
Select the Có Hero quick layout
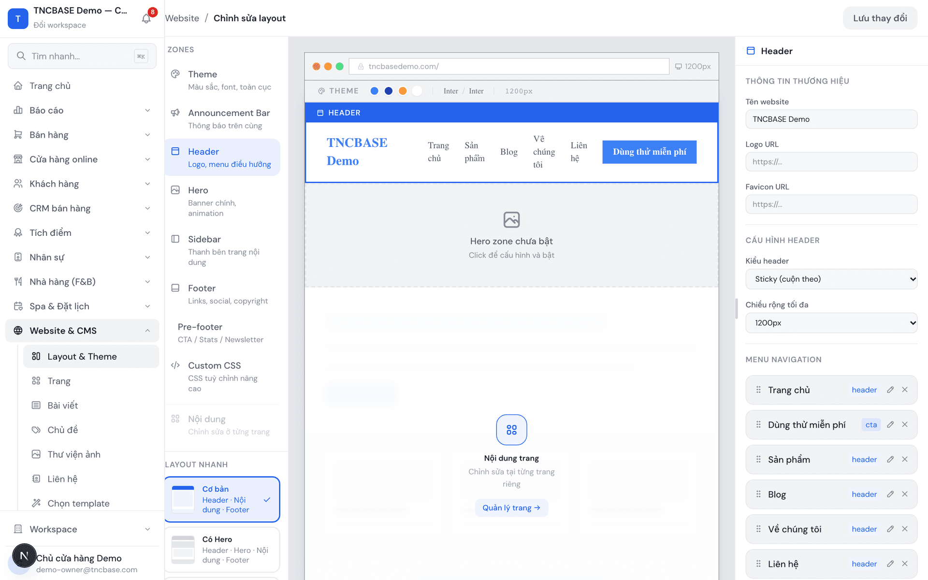click(x=222, y=550)
